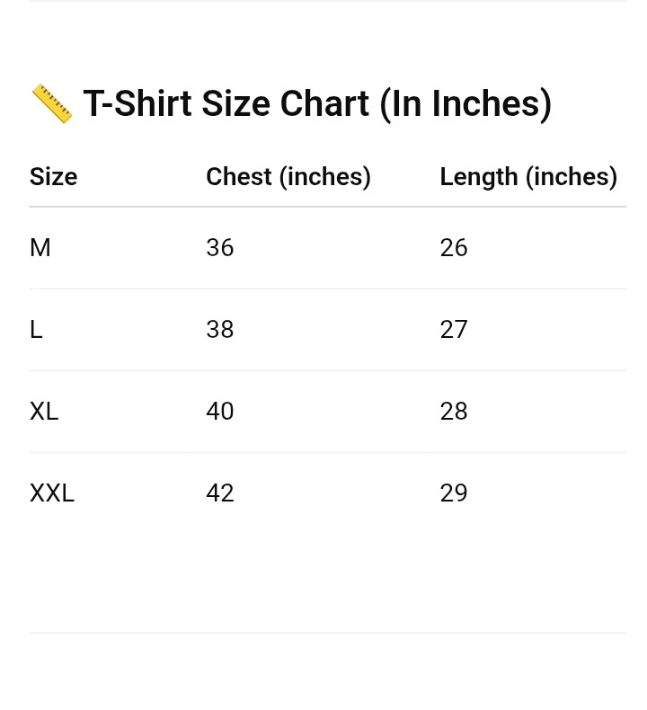647x710 pixels.
Task: Select the Size column header
Action: point(53,177)
